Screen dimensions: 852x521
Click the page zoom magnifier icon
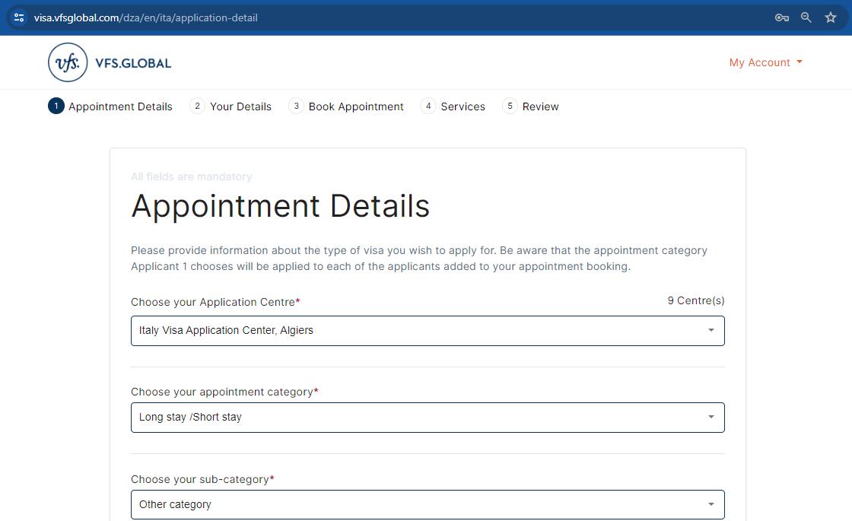[806, 17]
